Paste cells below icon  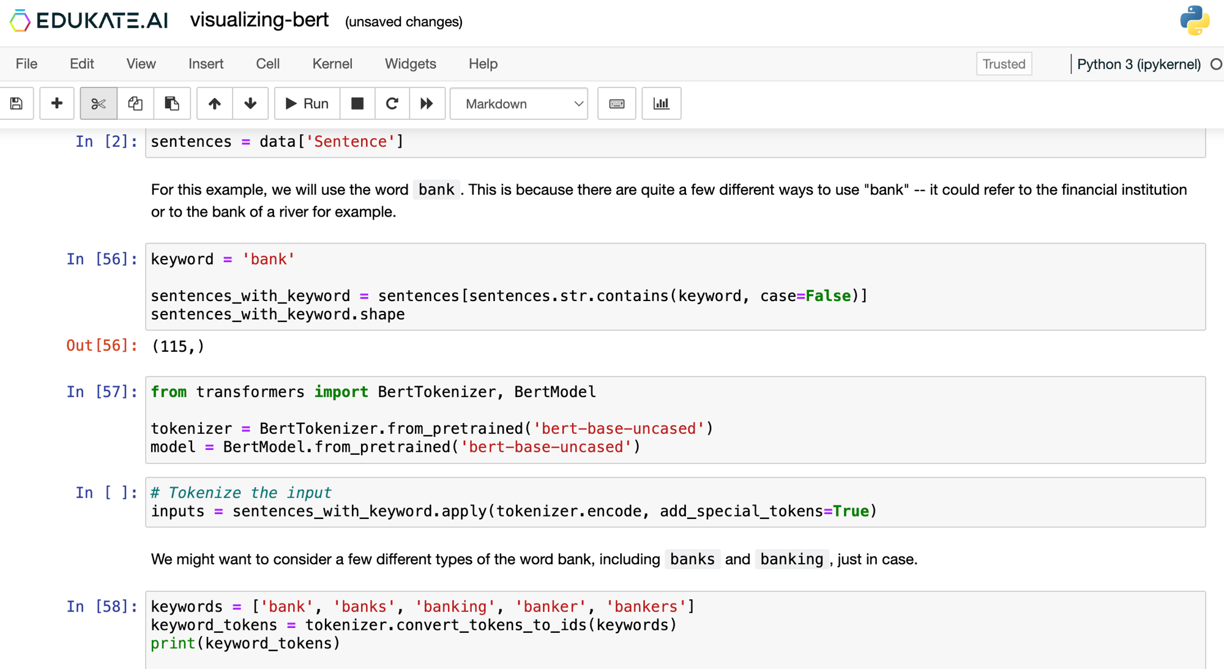click(x=172, y=103)
